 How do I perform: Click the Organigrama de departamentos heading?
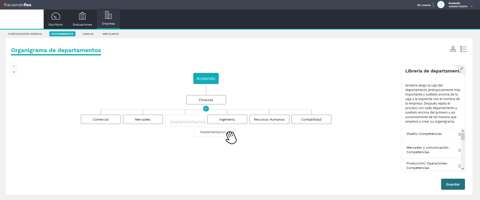[56, 50]
